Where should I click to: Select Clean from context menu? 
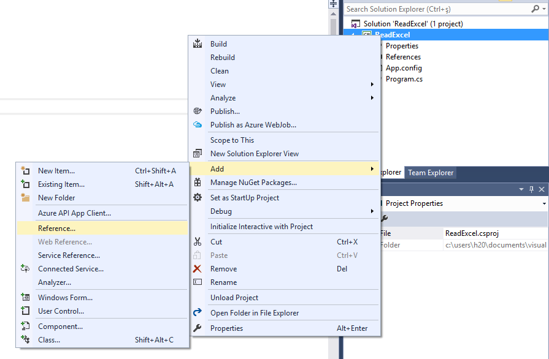285,71
